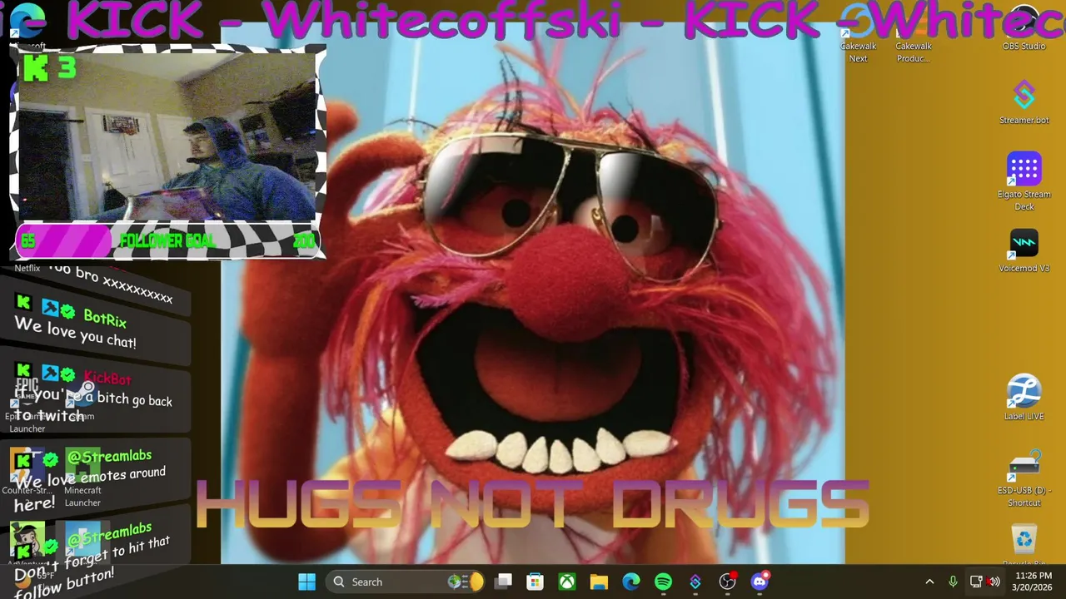The height and width of the screenshot is (599, 1066).
Task: Open network settings from tray icon
Action: tap(976, 582)
